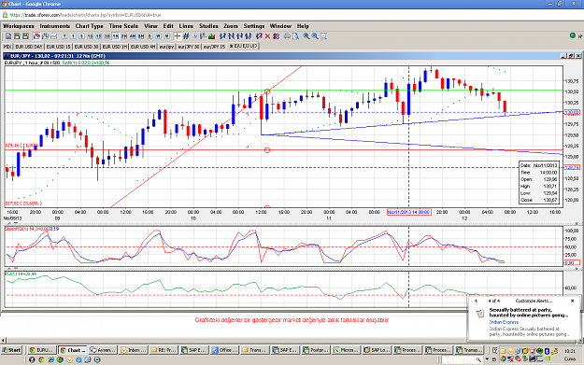Screen dimensions: 584x365
Task: Click the Start button on taskbar
Action: coord(11,350)
